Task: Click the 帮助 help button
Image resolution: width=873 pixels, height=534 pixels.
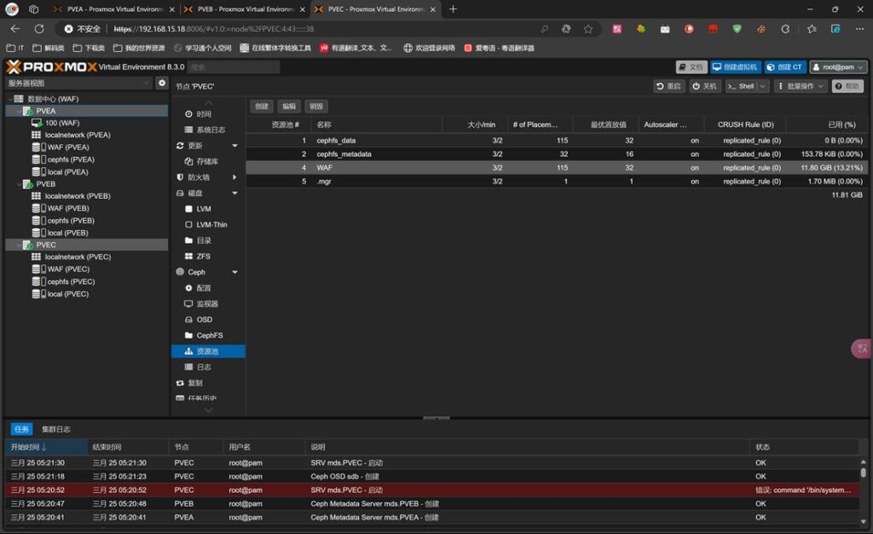Action: point(847,86)
